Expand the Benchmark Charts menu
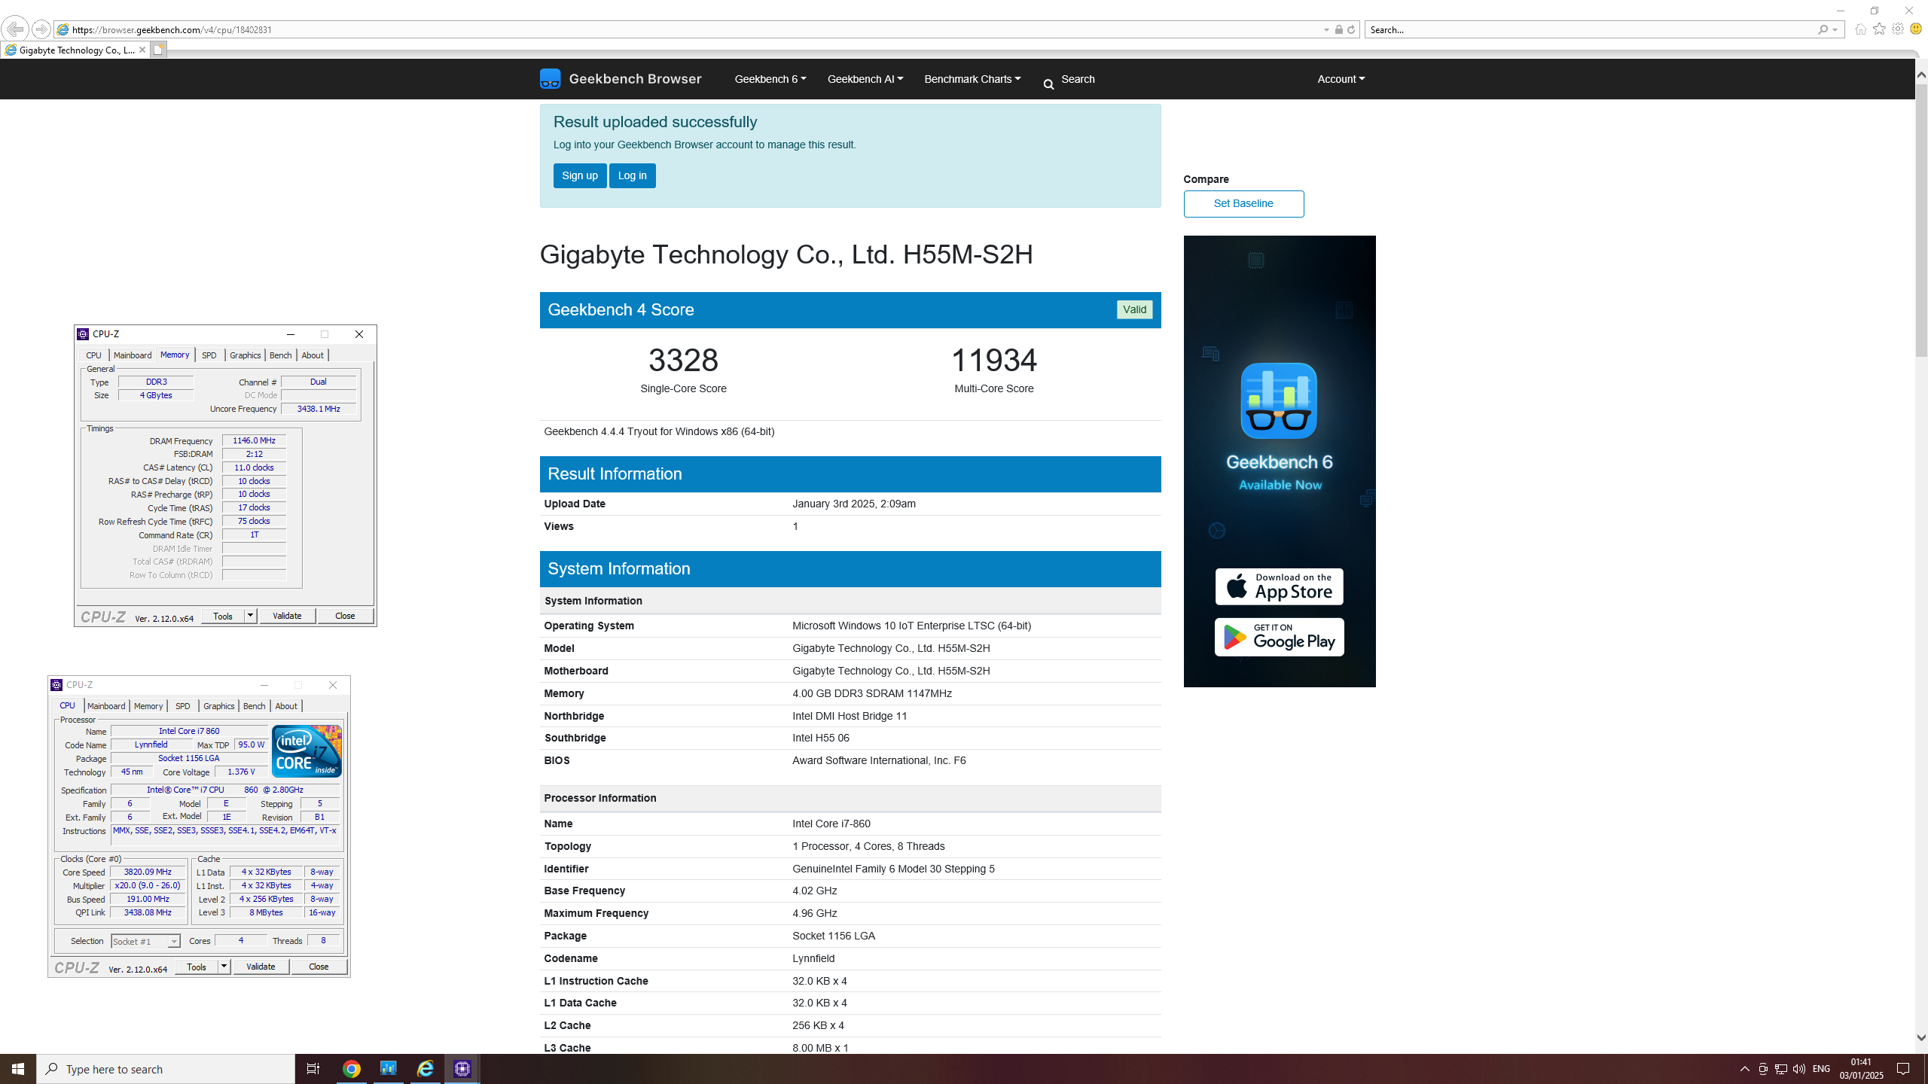The width and height of the screenshot is (1928, 1084). [972, 79]
